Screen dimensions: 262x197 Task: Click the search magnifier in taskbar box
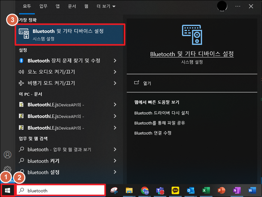[22, 190]
